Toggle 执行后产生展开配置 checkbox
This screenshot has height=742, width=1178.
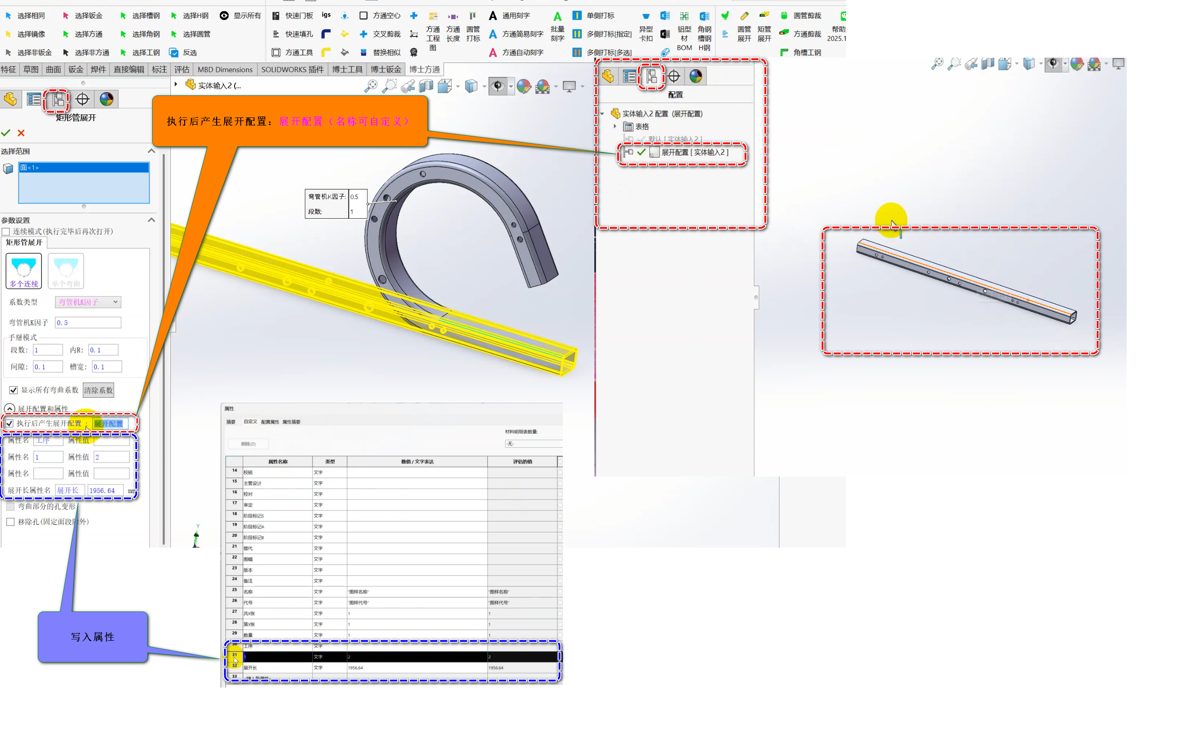[10, 423]
